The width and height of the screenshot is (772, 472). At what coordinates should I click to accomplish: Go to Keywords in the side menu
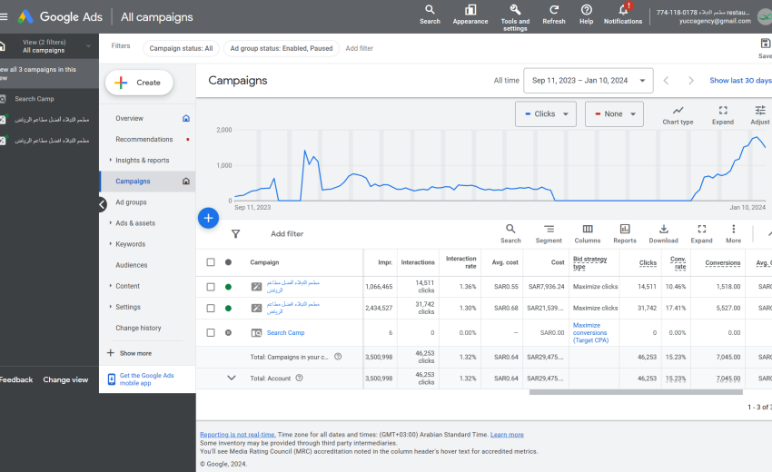click(x=130, y=244)
